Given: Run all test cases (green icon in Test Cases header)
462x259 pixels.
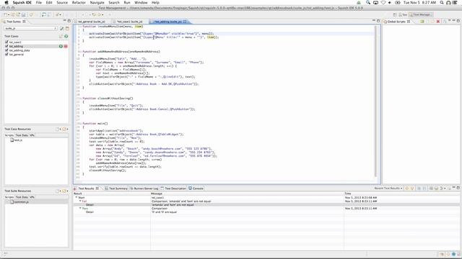Looking at the screenshot, I should click(66, 36).
